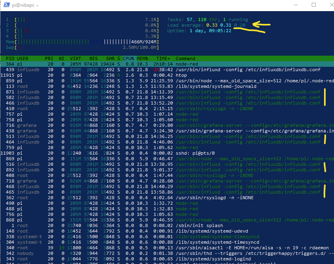Sort processes by the CPU% column header
334x264 pixels.
coord(129,58)
